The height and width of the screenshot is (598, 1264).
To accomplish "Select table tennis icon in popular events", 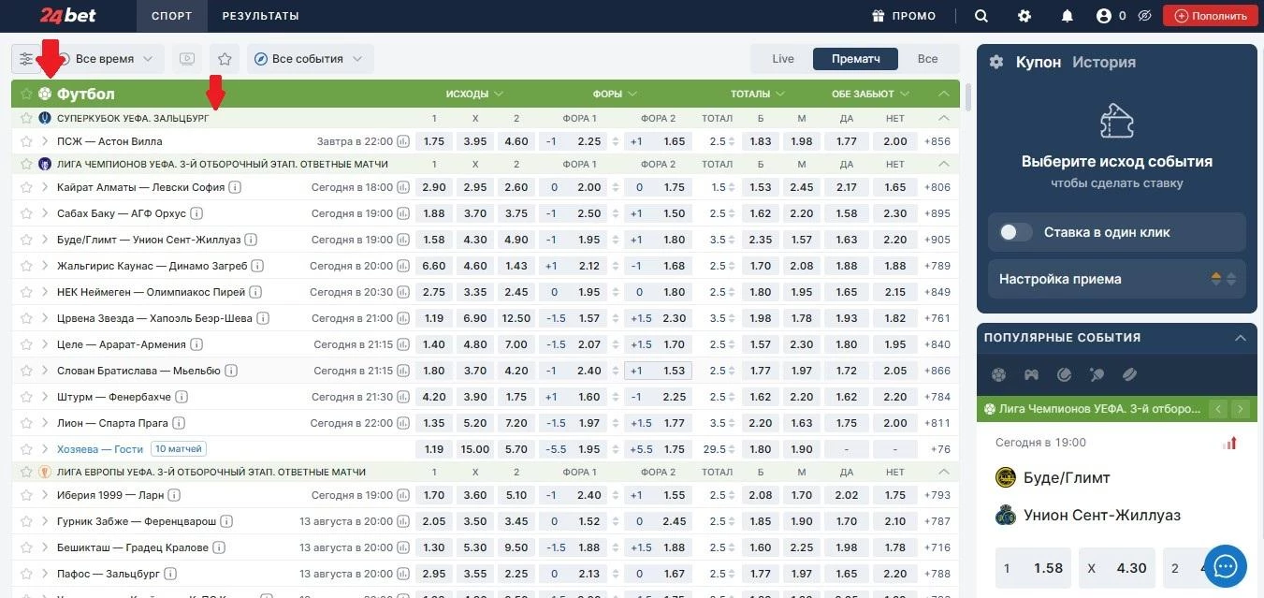I will 1097,375.
